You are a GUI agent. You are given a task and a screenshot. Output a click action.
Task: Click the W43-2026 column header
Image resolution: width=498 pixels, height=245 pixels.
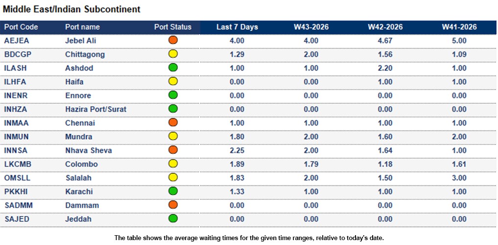click(x=311, y=27)
